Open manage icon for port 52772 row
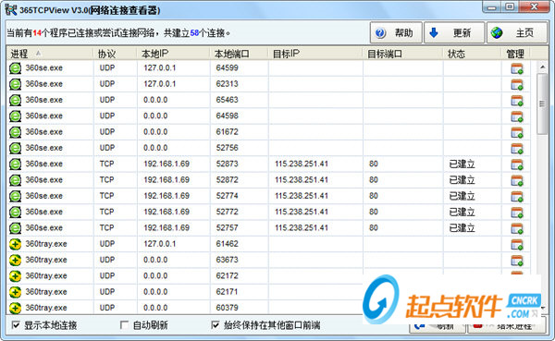The height and width of the screenshot is (341, 555). click(x=517, y=213)
